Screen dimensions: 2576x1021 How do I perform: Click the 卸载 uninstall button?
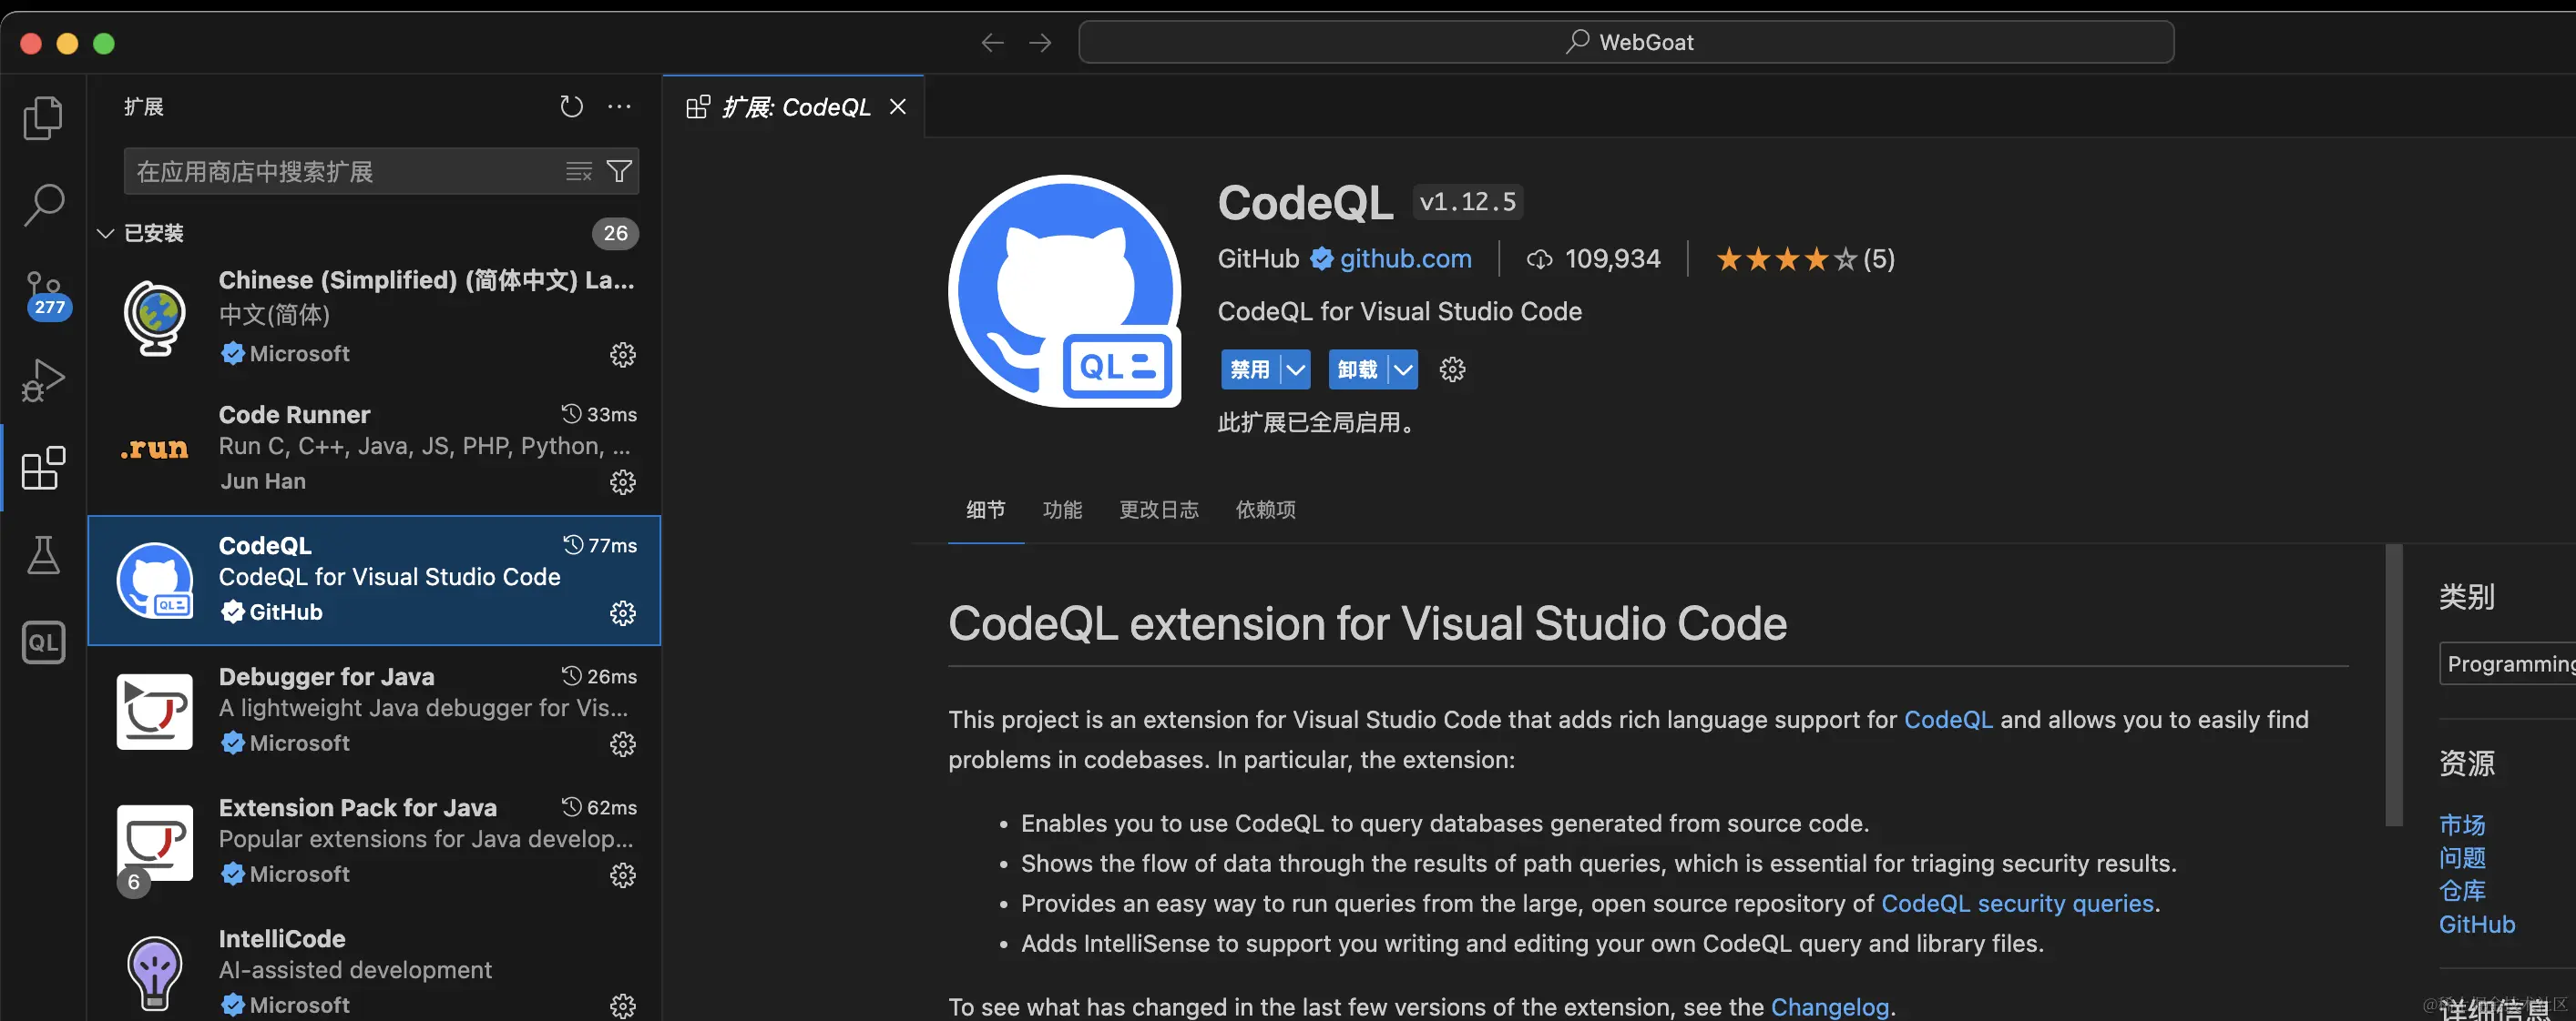1358,369
